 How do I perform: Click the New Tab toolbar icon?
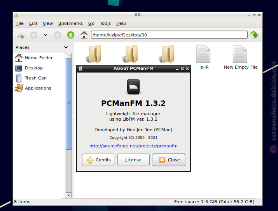21,35
